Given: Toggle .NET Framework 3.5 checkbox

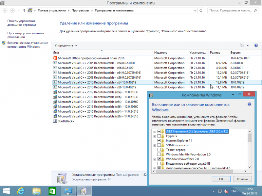Looking at the screenshot, I should pyautogui.click(x=159, y=131).
